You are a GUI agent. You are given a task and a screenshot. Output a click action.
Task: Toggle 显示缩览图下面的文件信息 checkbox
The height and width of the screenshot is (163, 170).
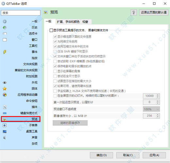pyautogui.click(x=55, y=37)
